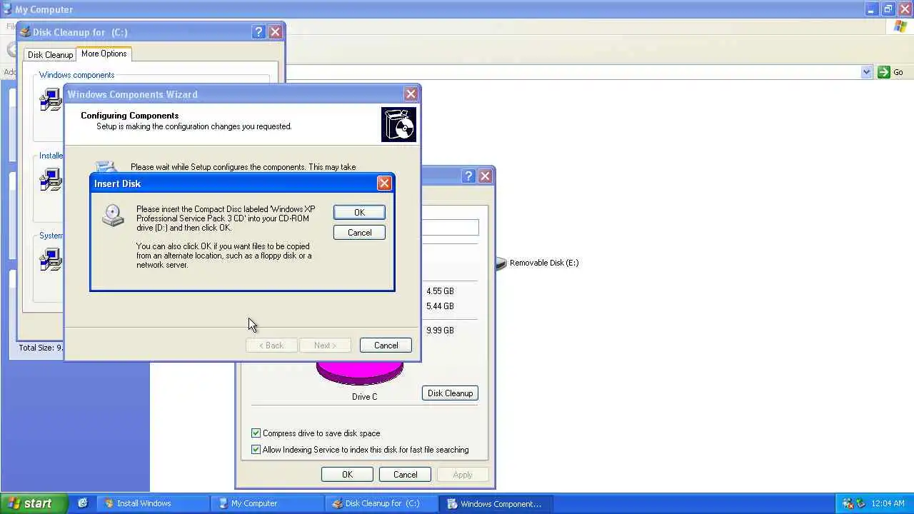The image size is (914, 514).
Task: Click the 5.44 GB free space value
Action: pyautogui.click(x=440, y=306)
